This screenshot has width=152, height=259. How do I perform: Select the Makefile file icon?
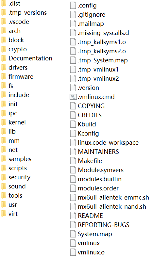click(73, 161)
